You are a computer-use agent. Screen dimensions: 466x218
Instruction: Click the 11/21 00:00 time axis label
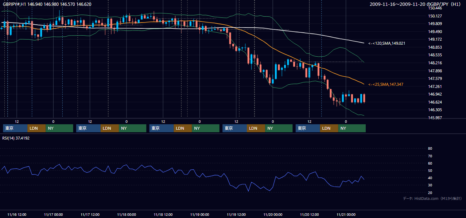click(346, 214)
